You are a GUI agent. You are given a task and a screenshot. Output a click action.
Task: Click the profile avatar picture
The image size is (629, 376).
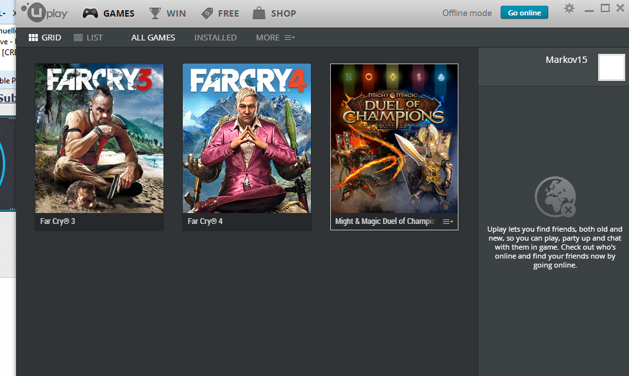611,67
